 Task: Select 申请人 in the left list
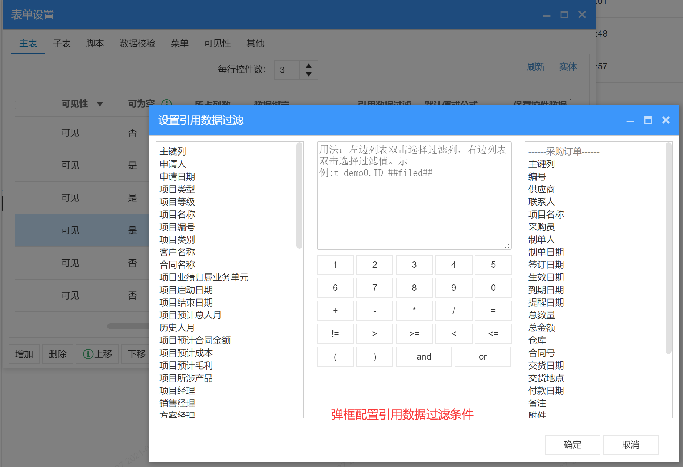pyautogui.click(x=173, y=164)
